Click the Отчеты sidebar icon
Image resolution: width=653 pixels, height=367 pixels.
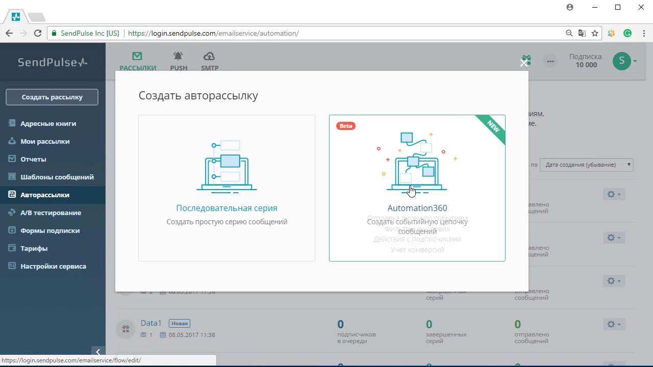(x=12, y=159)
